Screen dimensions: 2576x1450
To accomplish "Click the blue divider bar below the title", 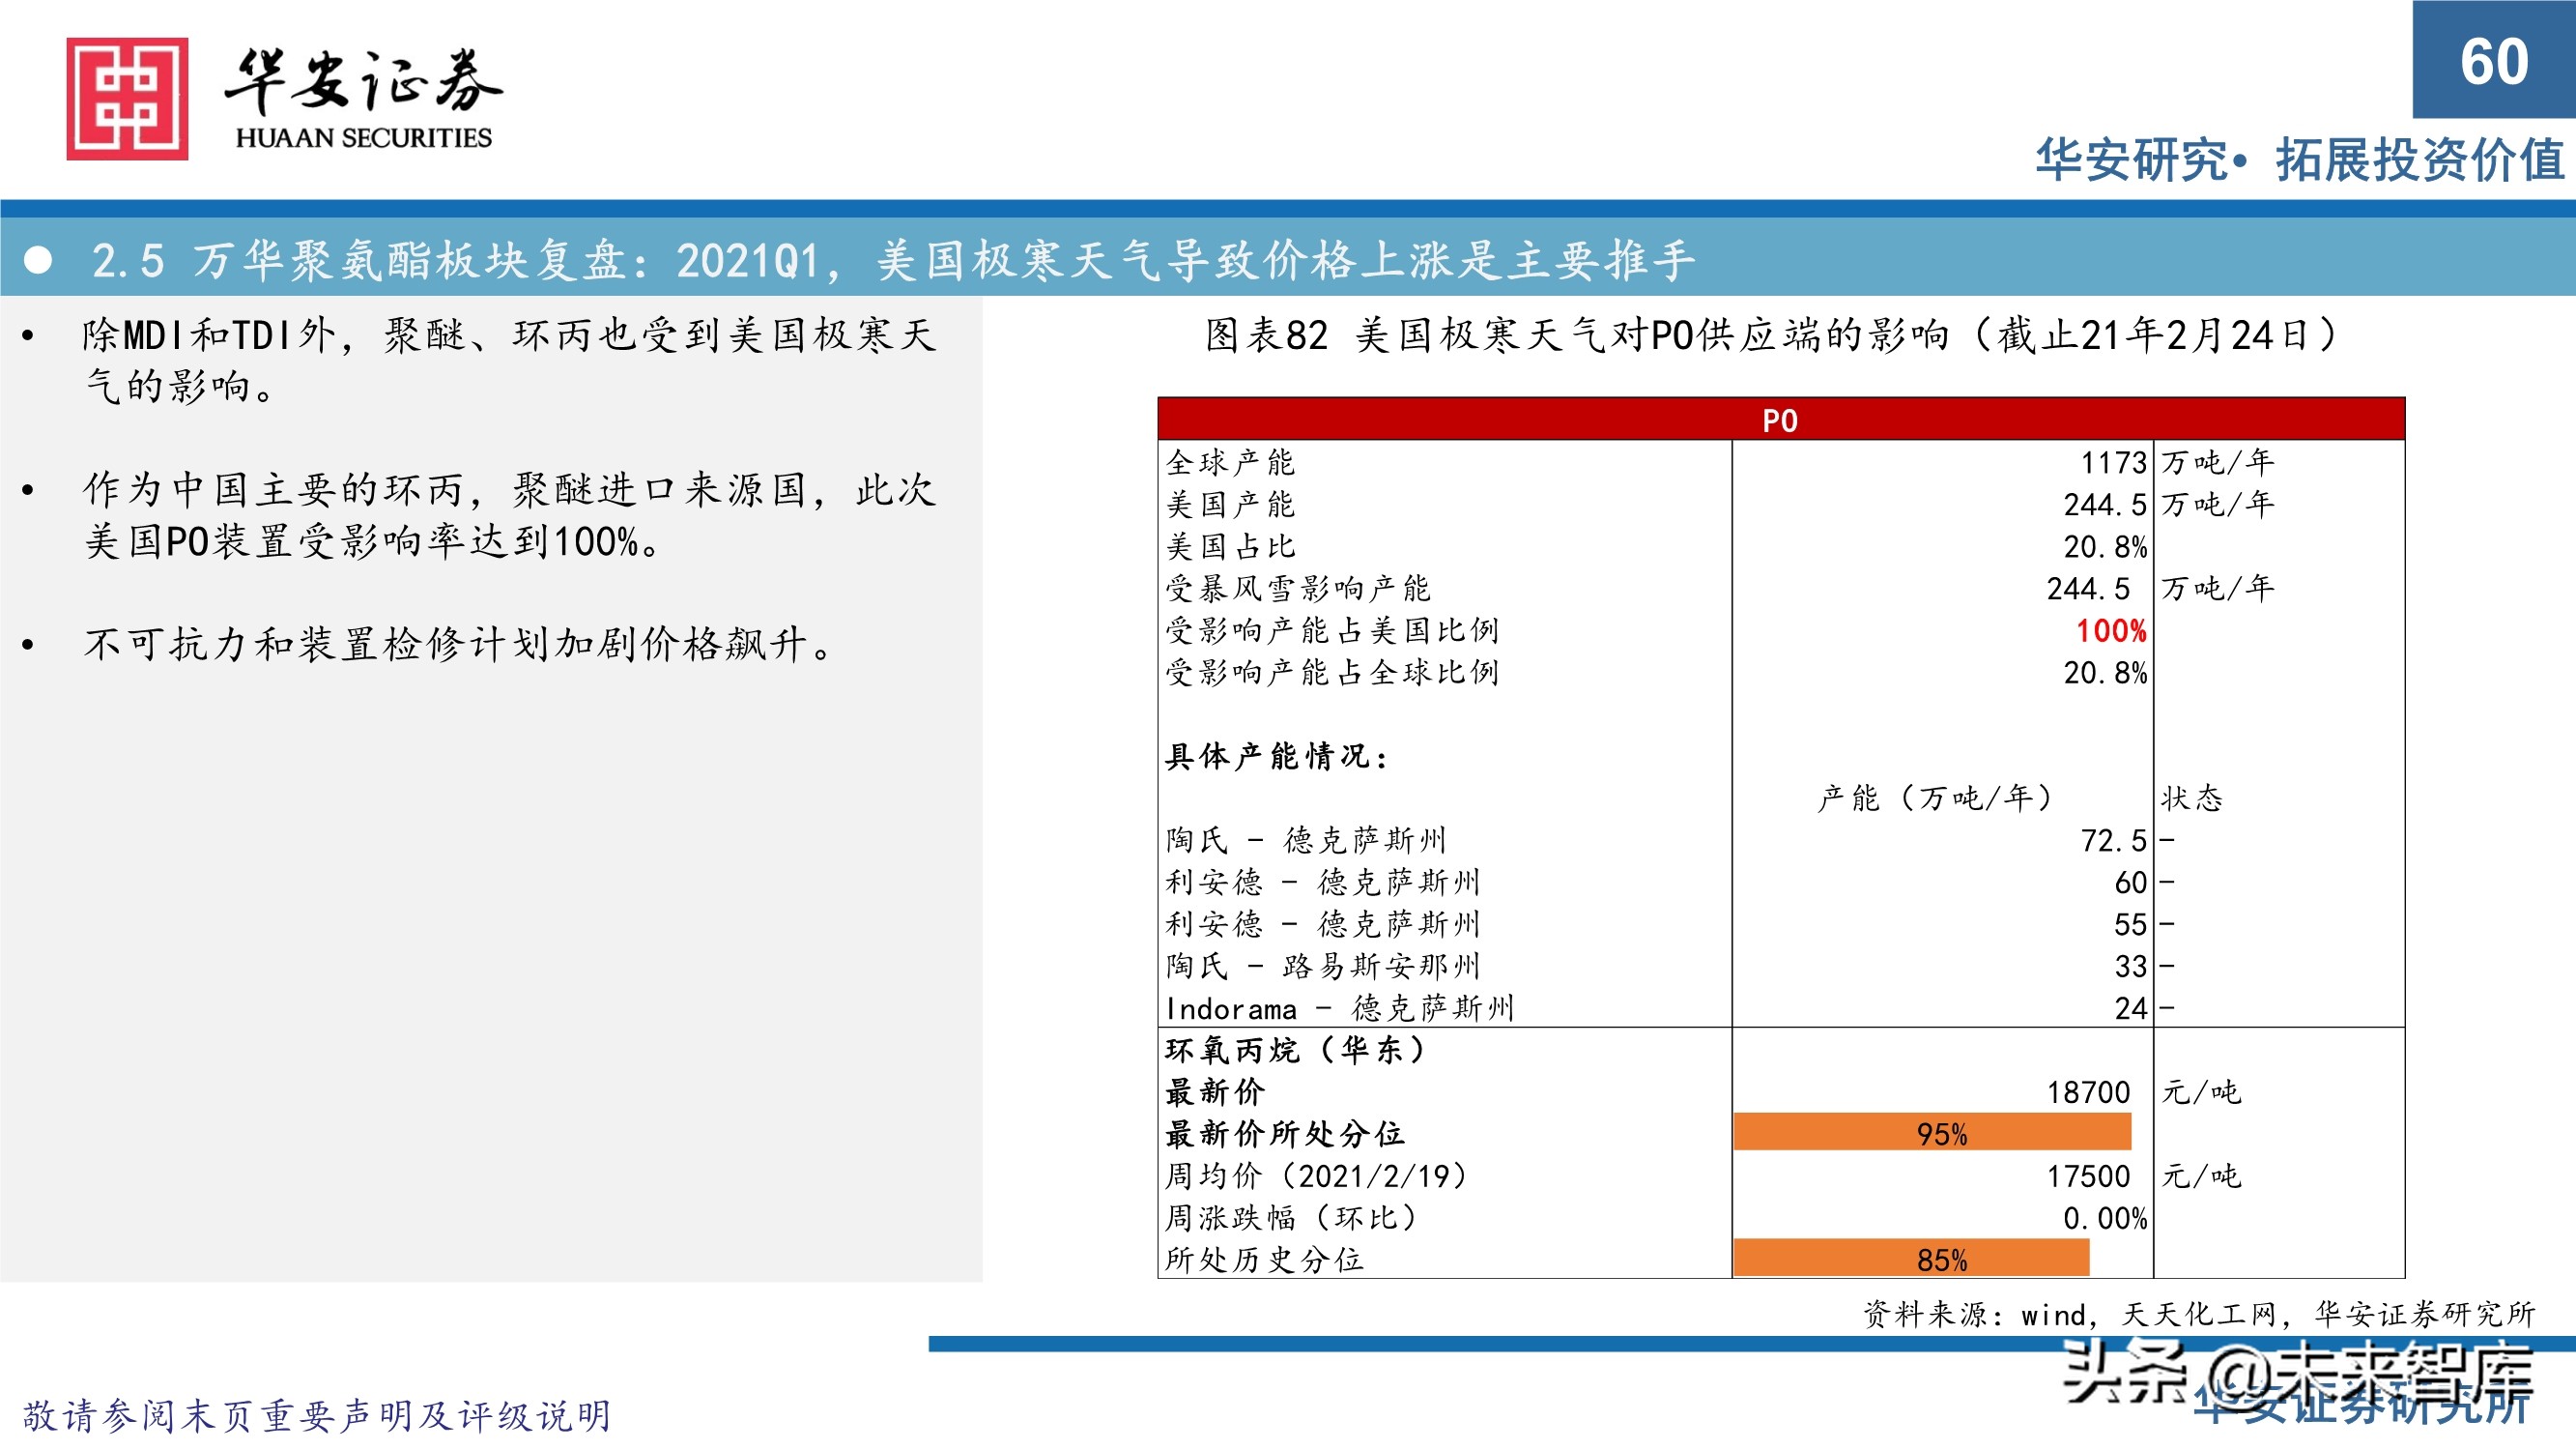I will [x=1288, y=208].
